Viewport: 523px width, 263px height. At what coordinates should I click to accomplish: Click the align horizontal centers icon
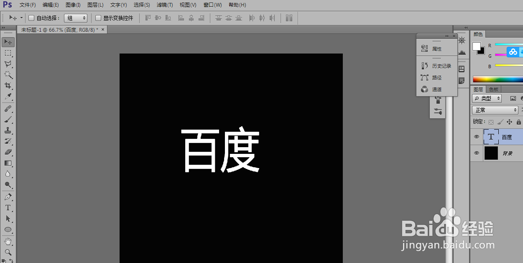point(191,18)
